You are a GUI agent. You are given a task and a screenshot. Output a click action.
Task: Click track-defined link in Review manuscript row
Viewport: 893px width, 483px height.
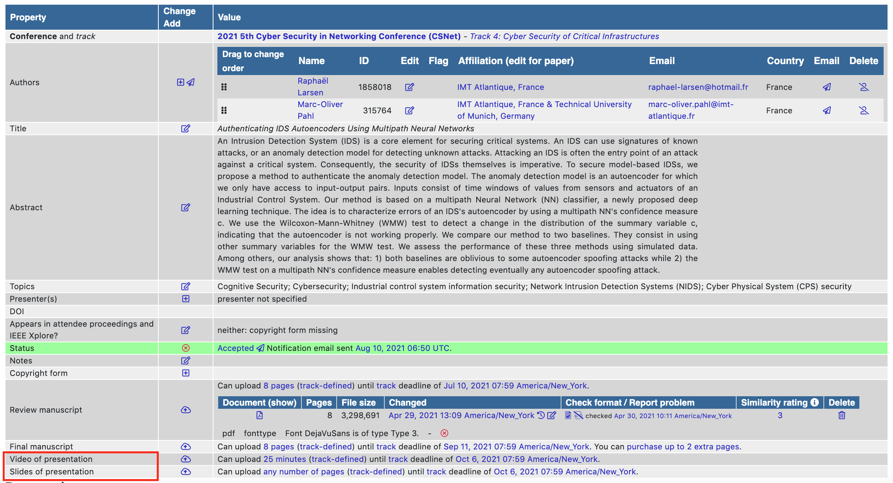(326, 385)
